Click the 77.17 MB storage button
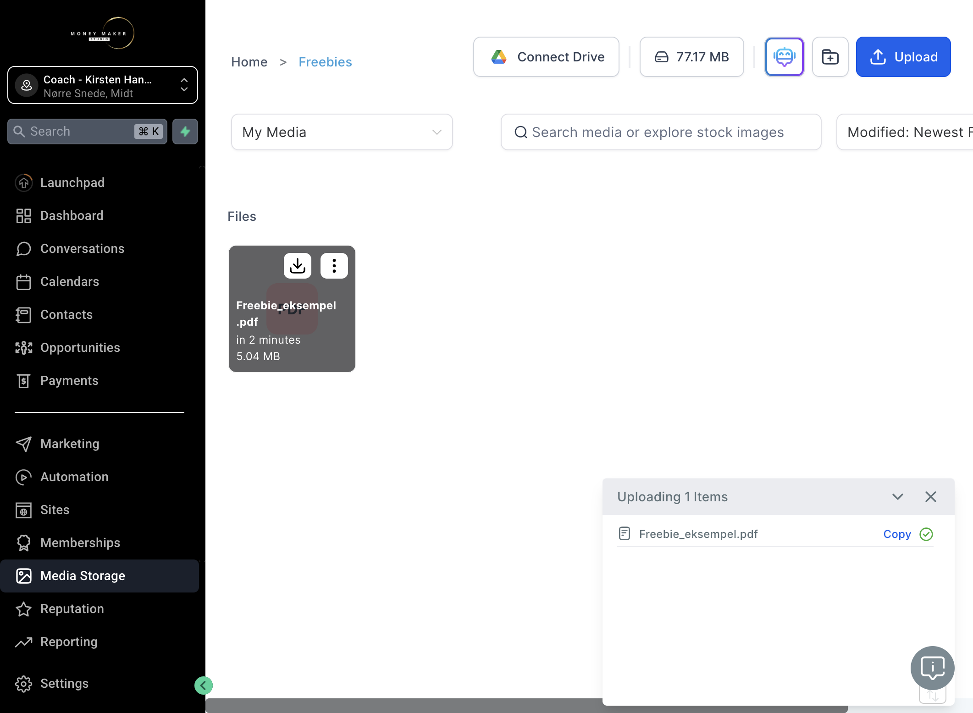Screen dimensions: 973x713 tap(691, 57)
